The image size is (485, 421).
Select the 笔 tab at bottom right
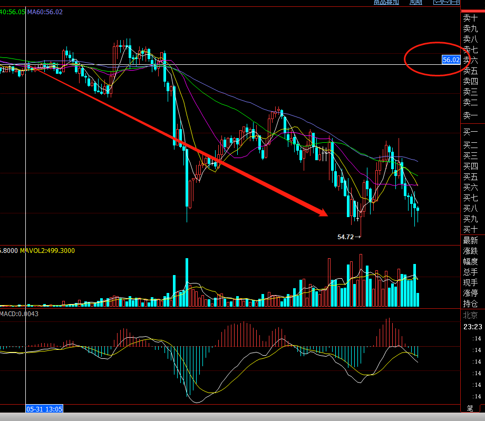[470, 408]
